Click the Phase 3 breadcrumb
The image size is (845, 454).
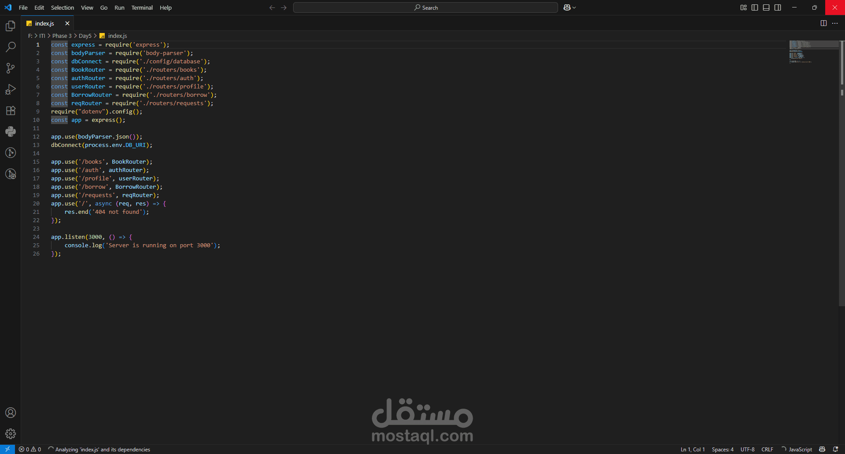[62, 36]
